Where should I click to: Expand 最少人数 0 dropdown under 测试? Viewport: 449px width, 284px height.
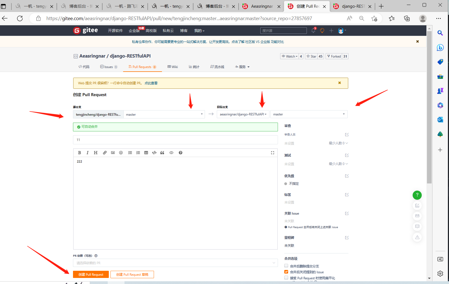coord(338,164)
